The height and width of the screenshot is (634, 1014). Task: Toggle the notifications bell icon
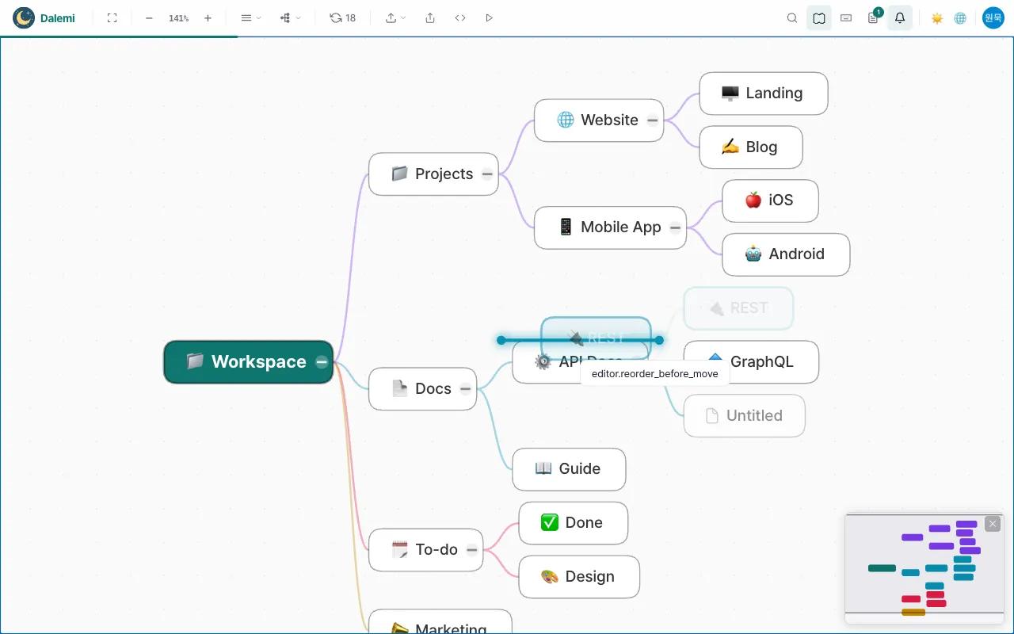pos(900,17)
